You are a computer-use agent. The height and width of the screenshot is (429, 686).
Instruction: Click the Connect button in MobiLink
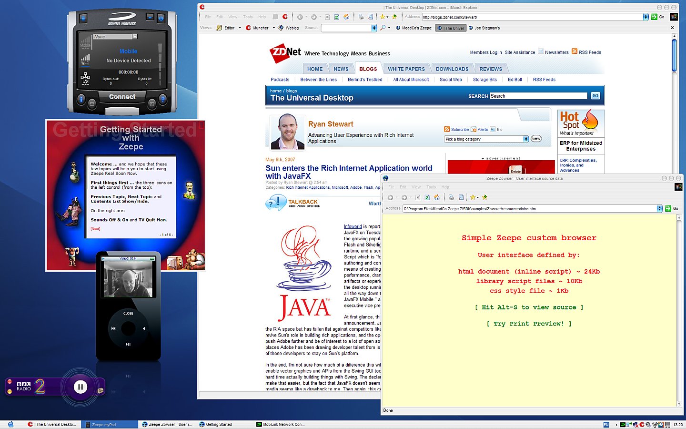[x=122, y=97]
